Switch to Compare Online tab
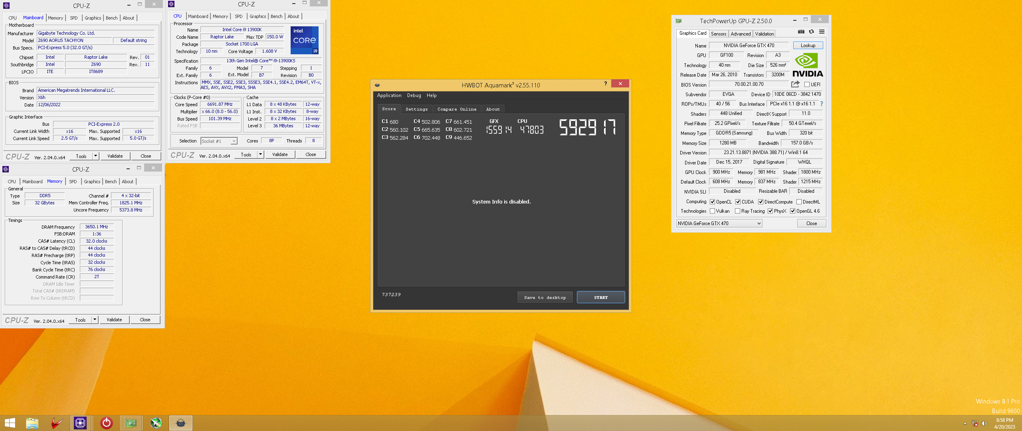The width and height of the screenshot is (1022, 431). point(457,109)
